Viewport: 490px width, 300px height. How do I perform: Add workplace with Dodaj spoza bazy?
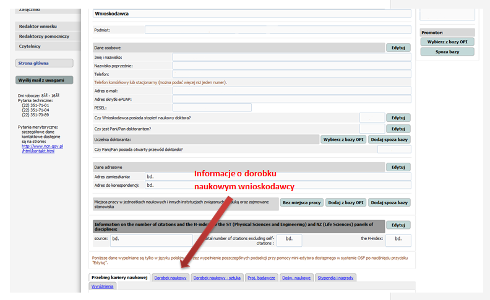click(x=389, y=202)
